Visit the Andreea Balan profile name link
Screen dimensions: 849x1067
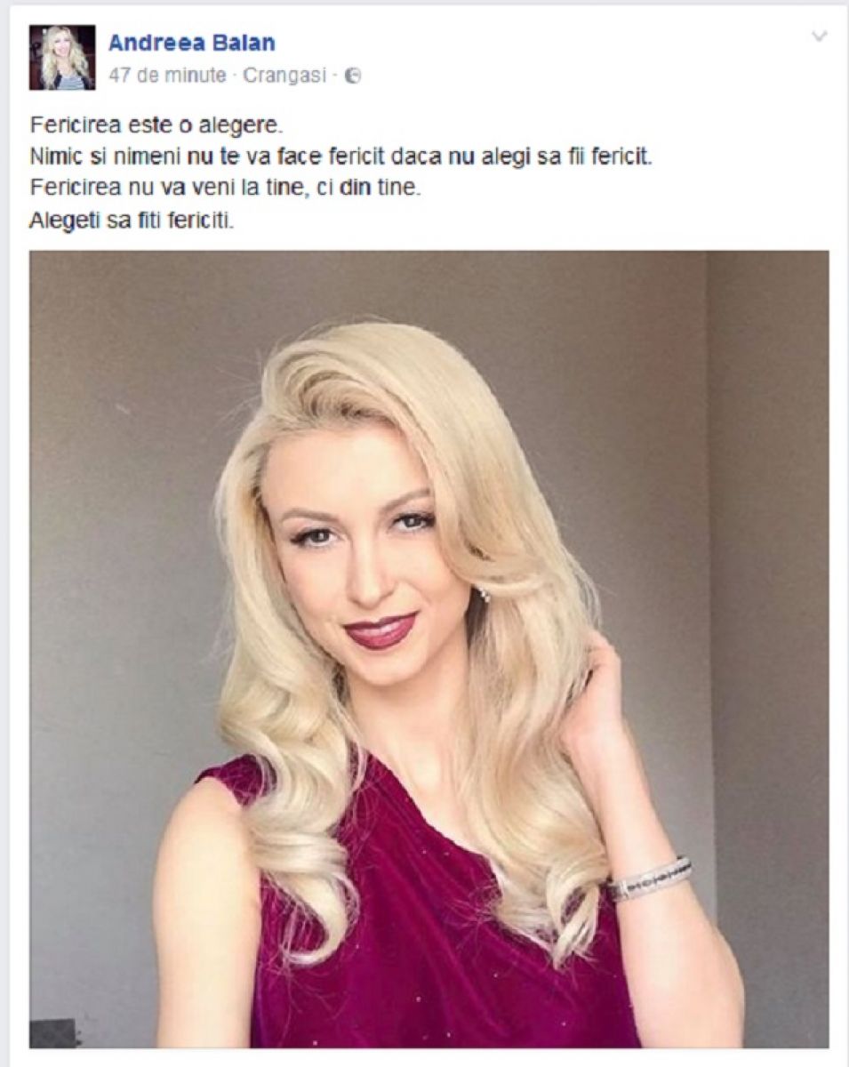191,43
